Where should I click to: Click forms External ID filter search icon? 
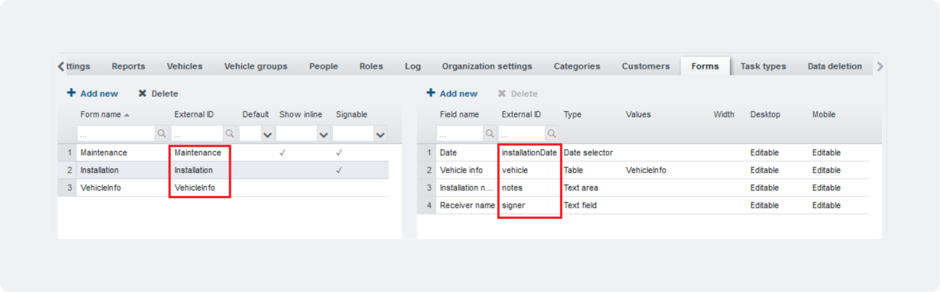pos(229,134)
